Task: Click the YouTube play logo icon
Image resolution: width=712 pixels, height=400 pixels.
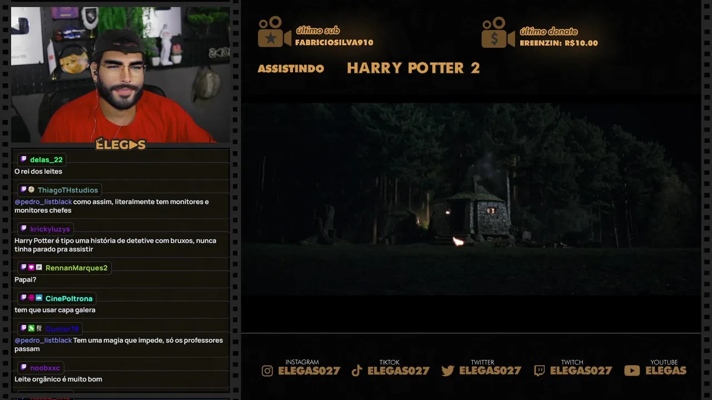Action: pyautogui.click(x=632, y=371)
